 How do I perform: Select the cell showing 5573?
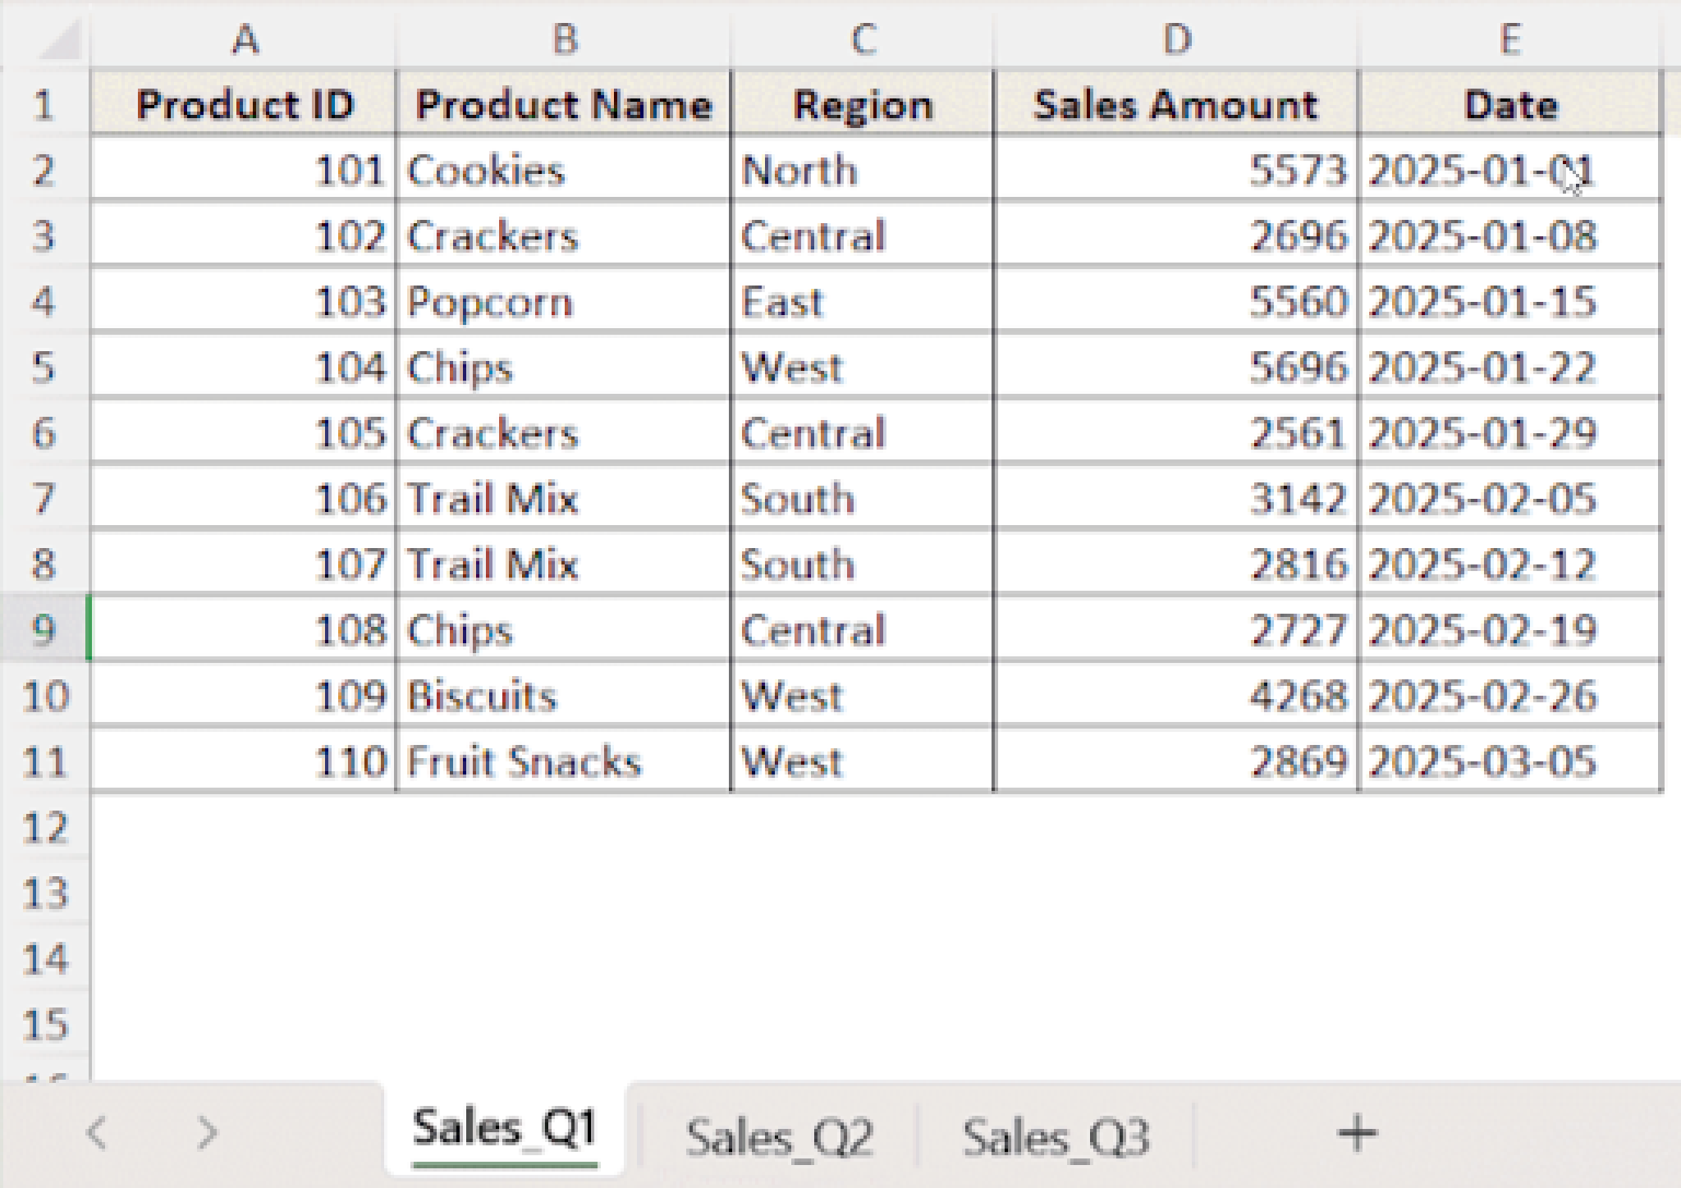click(1174, 170)
